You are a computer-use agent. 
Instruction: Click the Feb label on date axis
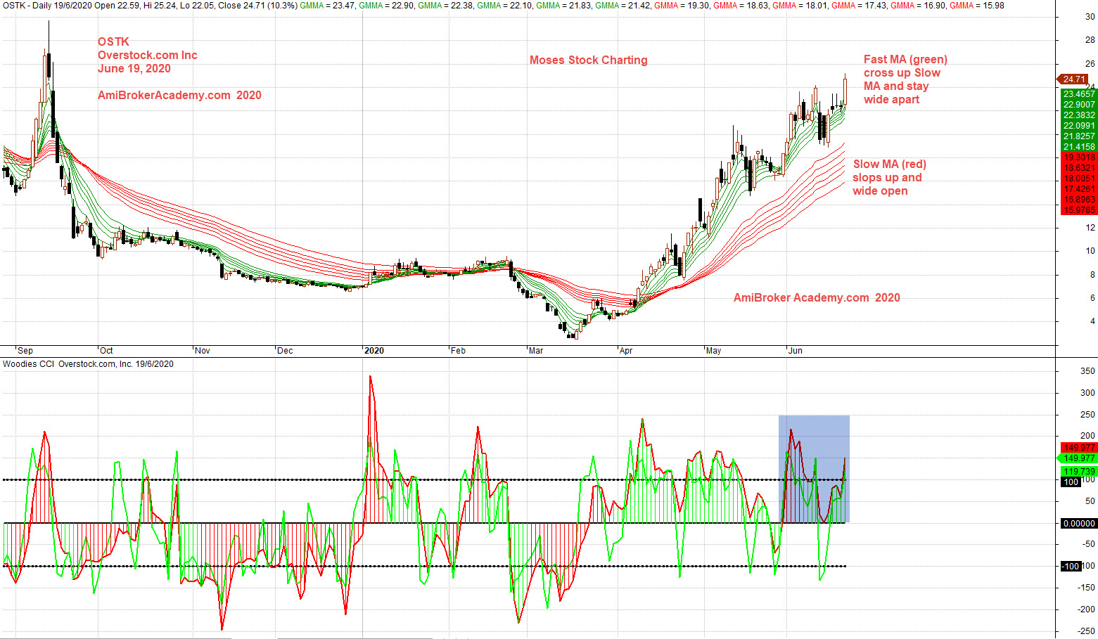[458, 351]
